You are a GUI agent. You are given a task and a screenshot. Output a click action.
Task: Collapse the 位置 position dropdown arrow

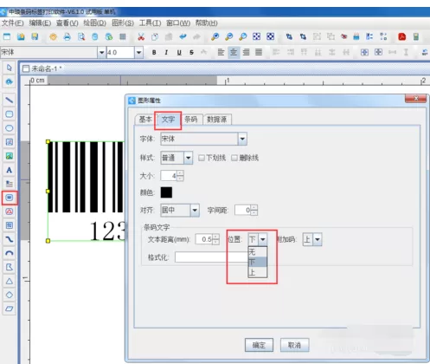[x=263, y=239]
